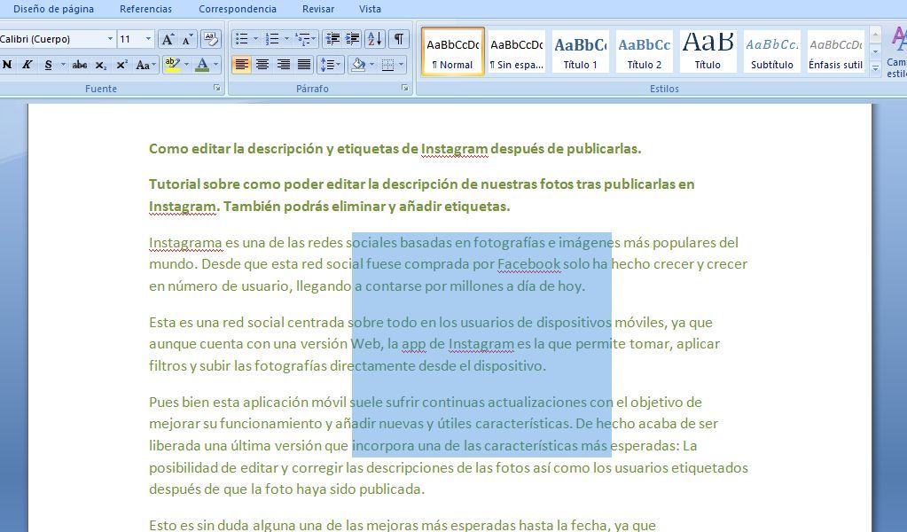Toggle underline (S) formatting
This screenshot has width=907, height=532.
(48, 65)
